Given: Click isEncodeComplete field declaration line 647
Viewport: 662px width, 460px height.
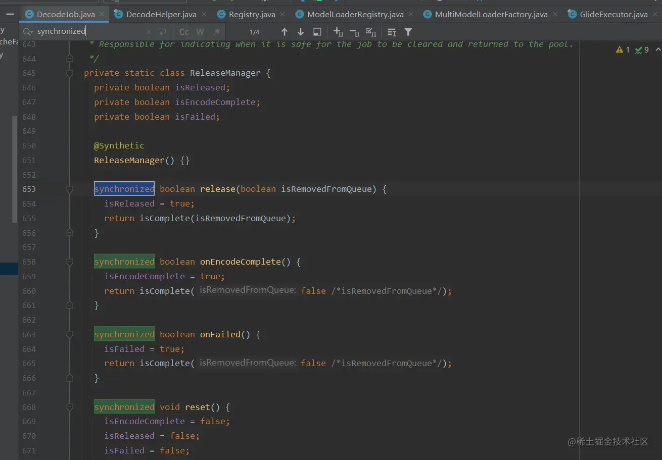Looking at the screenshot, I should pos(177,102).
